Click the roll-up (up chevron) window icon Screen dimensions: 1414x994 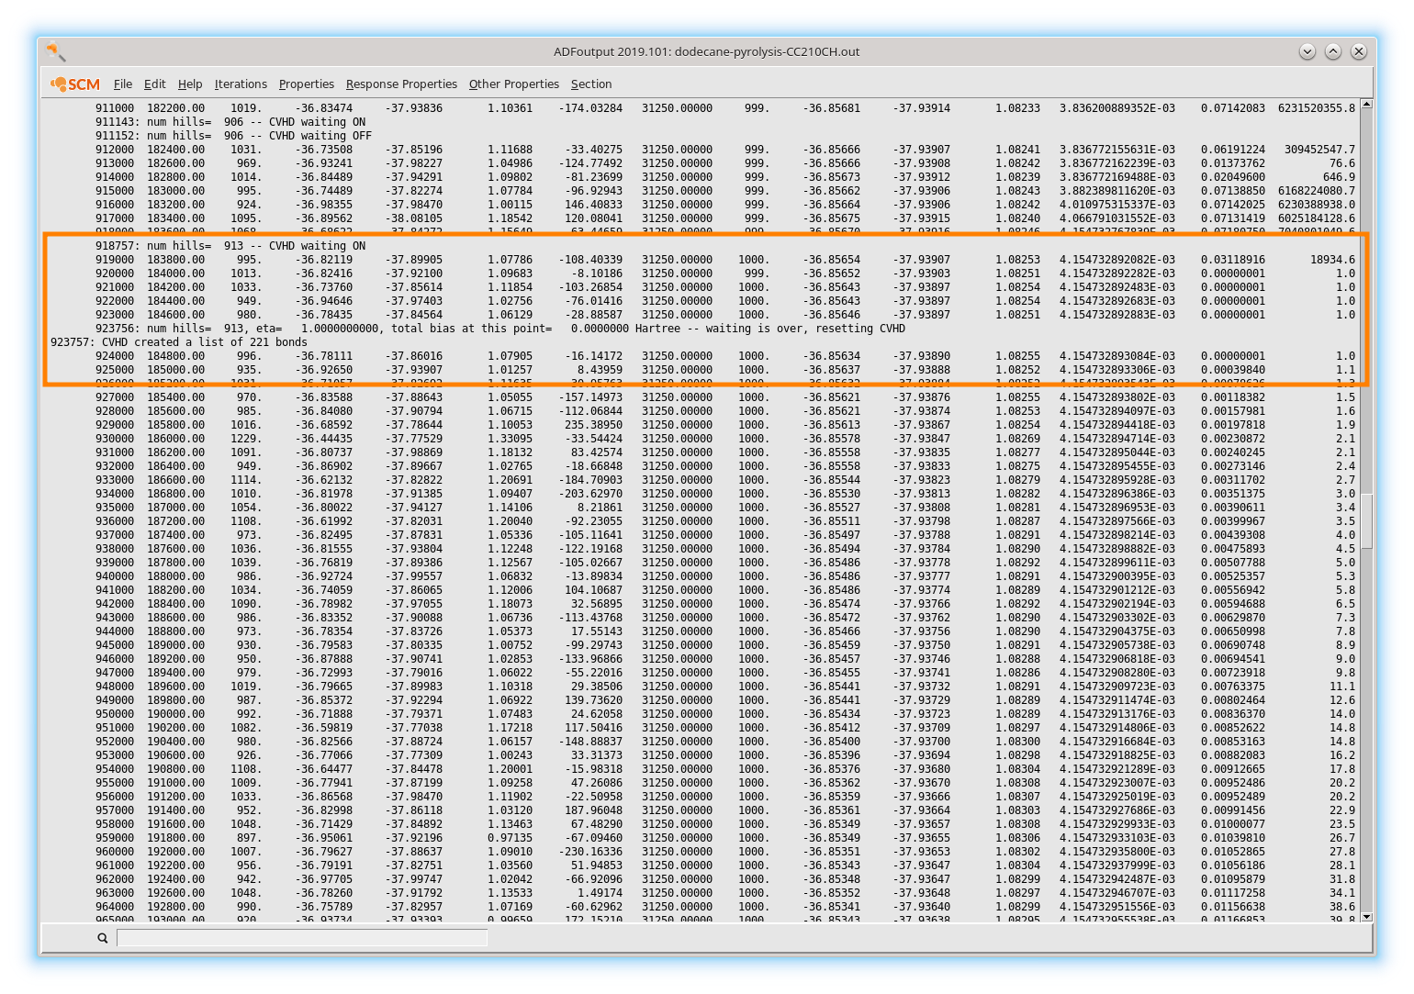coord(1332,52)
